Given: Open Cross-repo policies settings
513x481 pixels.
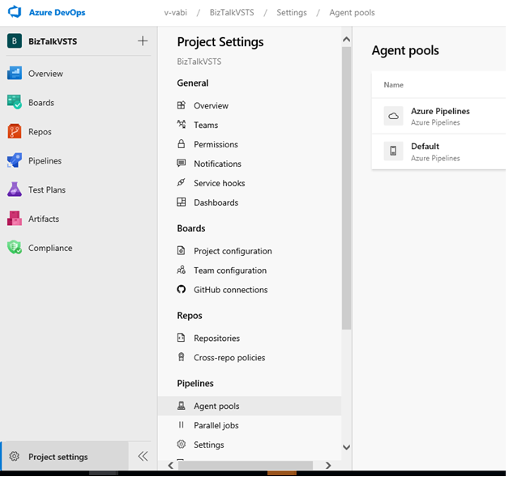Looking at the screenshot, I should [229, 357].
